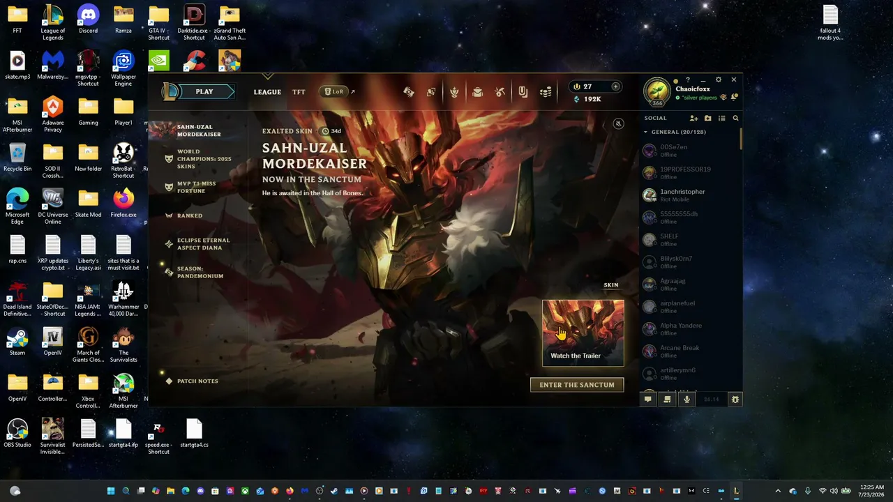Select the fallout 4 mods text file
This screenshot has width=893, height=502.
830,22
